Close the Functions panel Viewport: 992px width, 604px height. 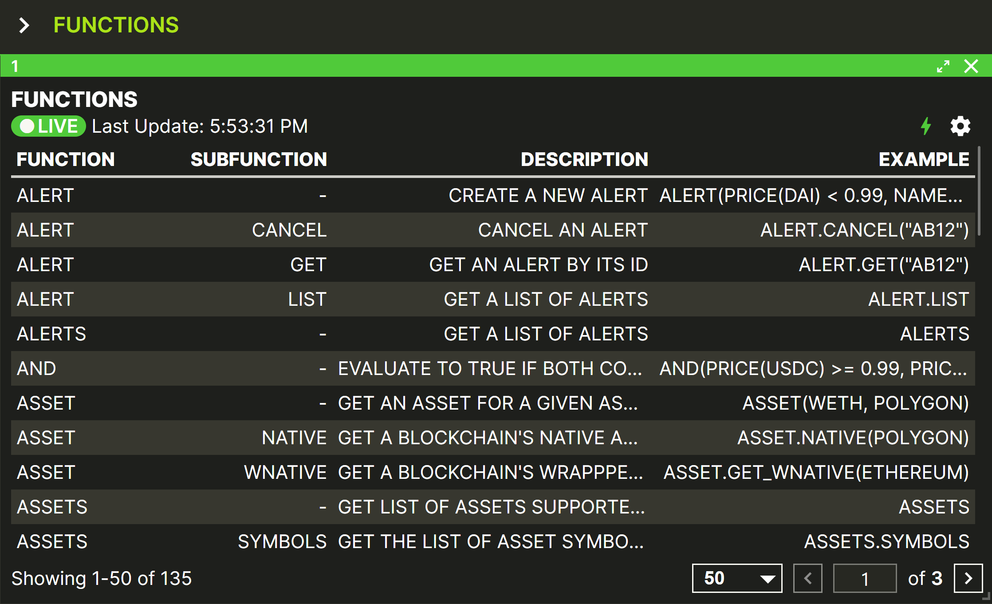[x=971, y=67]
